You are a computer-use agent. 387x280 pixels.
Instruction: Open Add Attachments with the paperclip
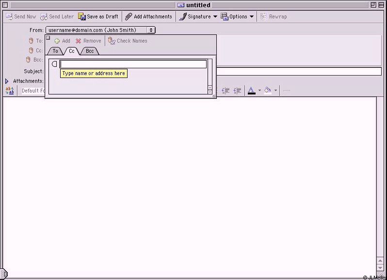(x=148, y=16)
